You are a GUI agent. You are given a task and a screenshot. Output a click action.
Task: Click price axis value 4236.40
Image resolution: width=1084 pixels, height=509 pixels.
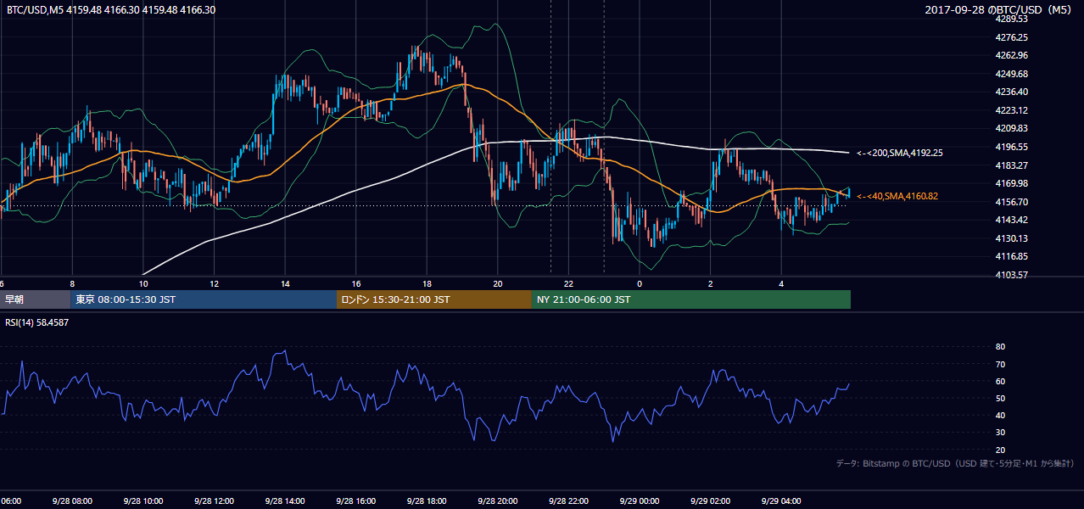[x=1012, y=92]
